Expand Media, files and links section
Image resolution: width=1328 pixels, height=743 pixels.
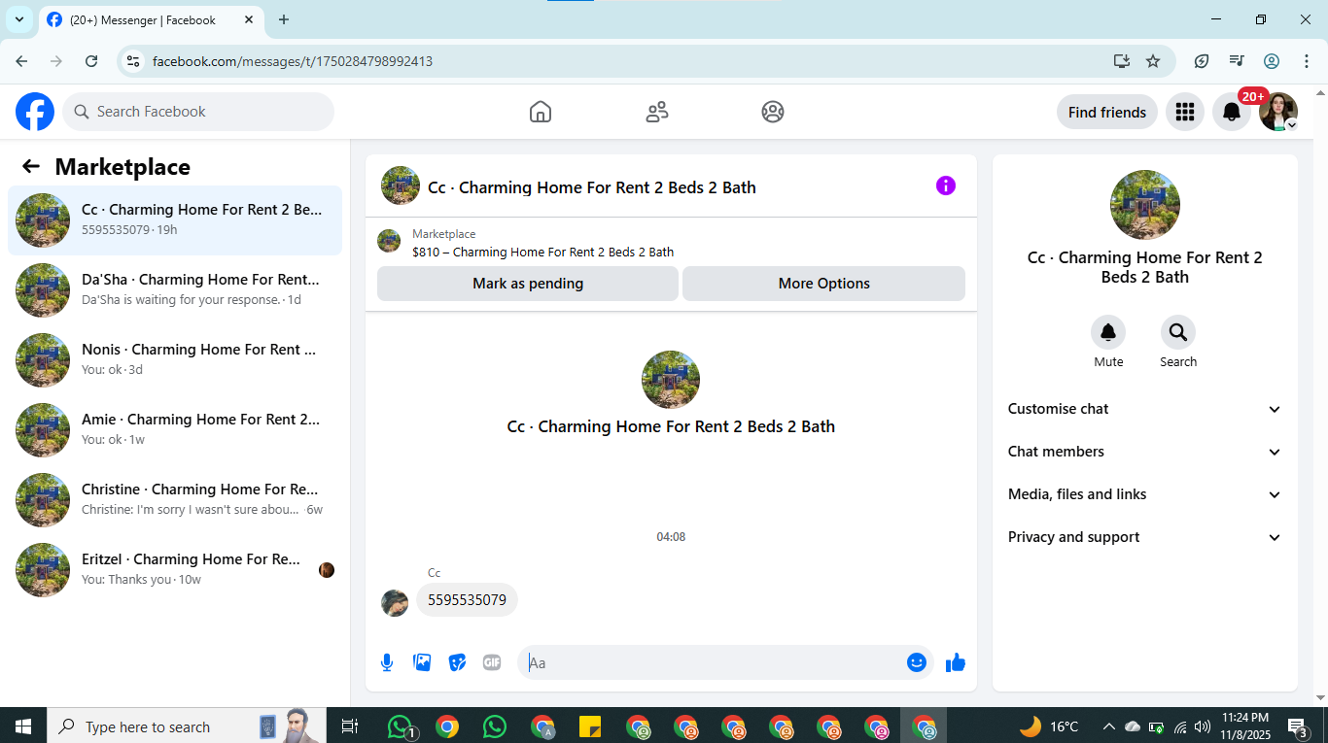coord(1145,494)
